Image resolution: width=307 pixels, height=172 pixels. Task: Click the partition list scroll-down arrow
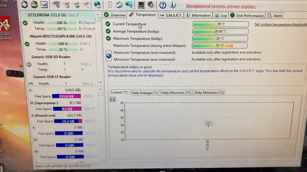pos(103,160)
